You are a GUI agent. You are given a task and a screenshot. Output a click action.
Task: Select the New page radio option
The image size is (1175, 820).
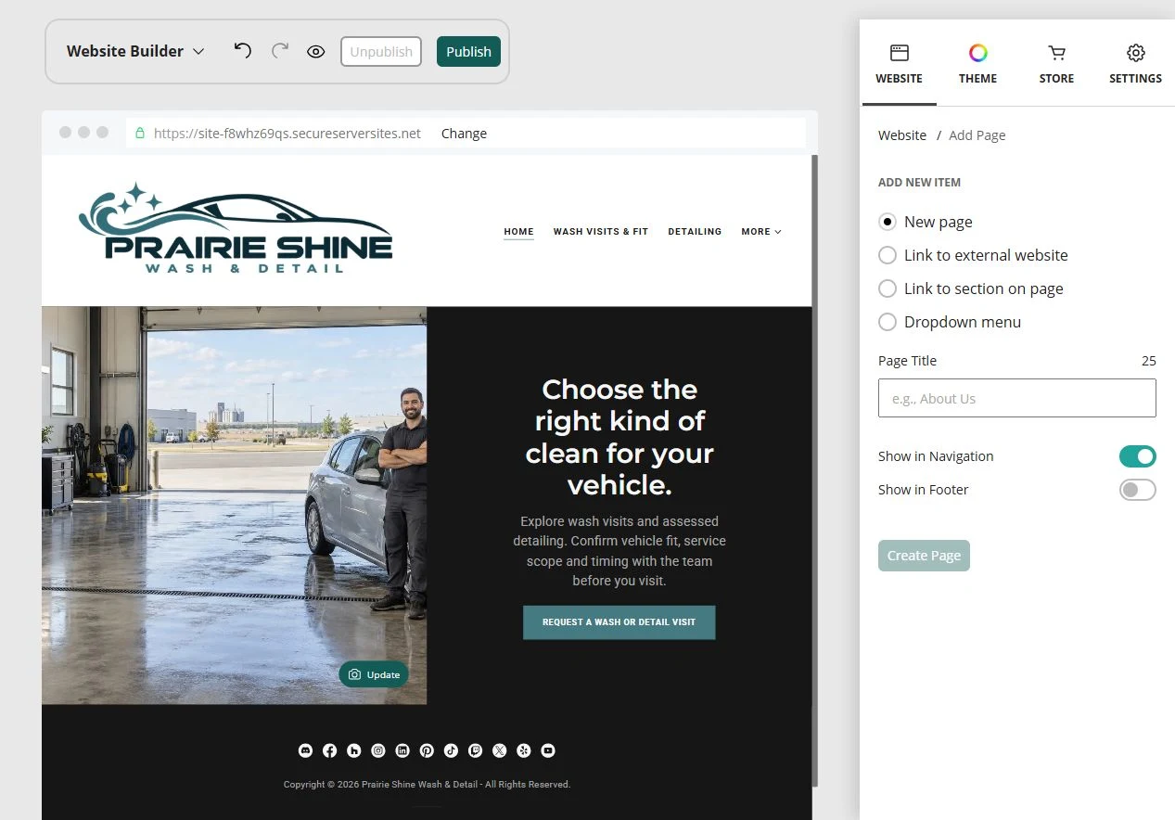[x=888, y=222]
